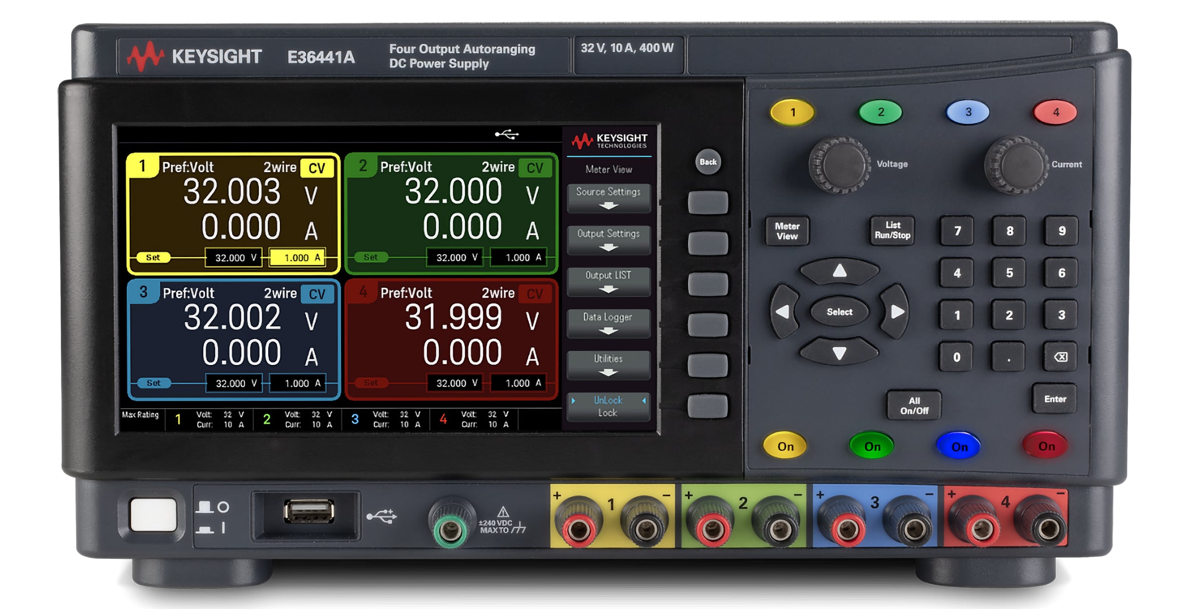Open the Data Logger softkey menu
Image resolution: width=1190 pixels, height=609 pixels.
point(608,323)
